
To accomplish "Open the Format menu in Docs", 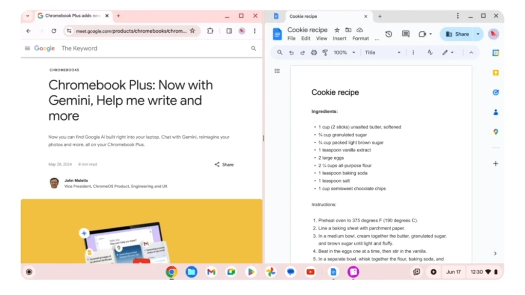I will (x=360, y=38).
